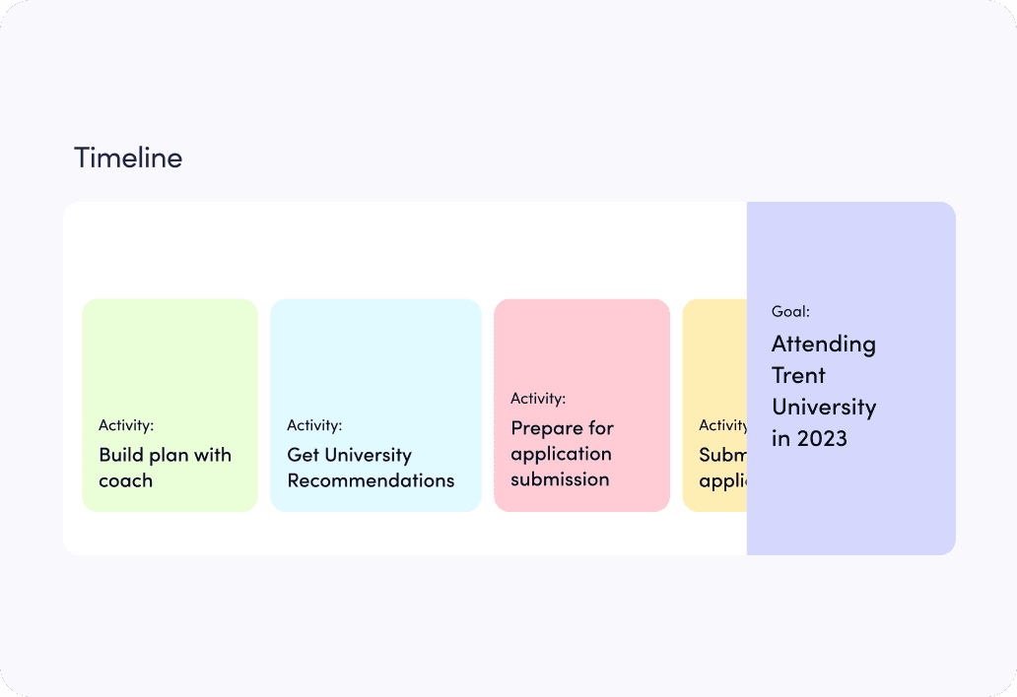Viewport: 1017px width, 697px height.
Task: Open the green Build plan with coach card
Action: click(169, 406)
